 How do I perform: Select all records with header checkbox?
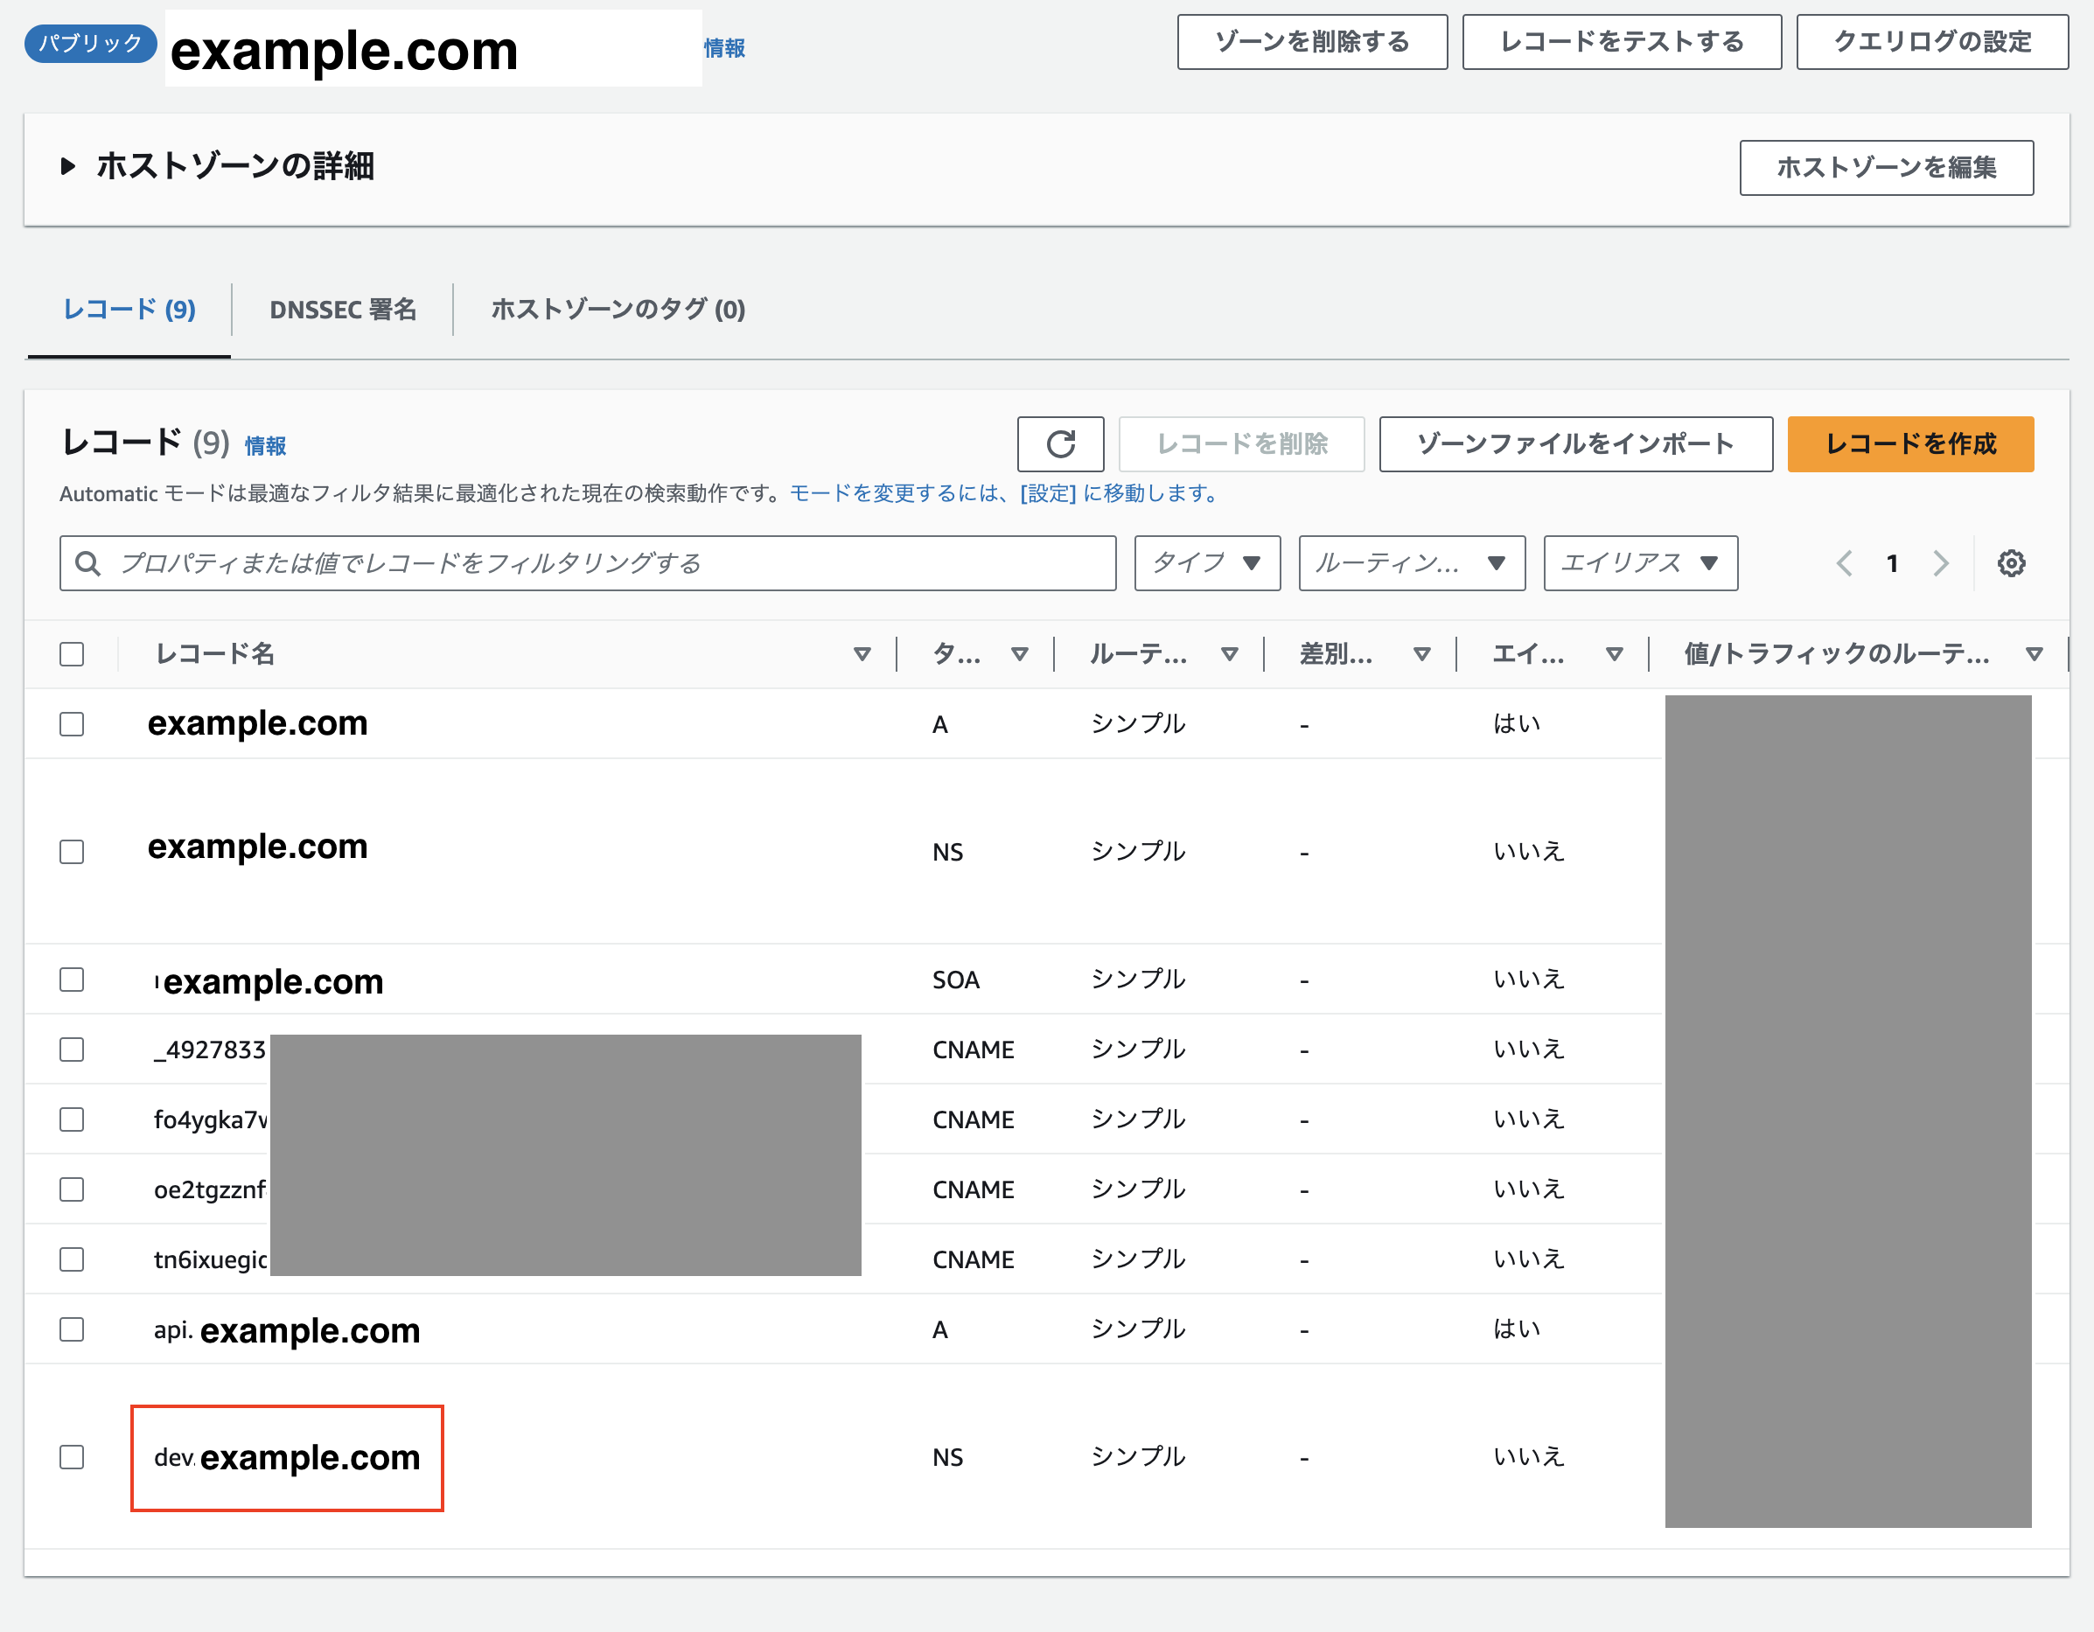pyautogui.click(x=72, y=653)
